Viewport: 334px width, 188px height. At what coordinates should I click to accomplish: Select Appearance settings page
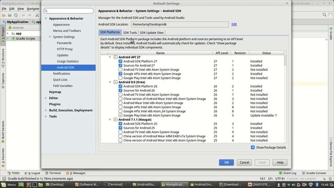pos(61,25)
